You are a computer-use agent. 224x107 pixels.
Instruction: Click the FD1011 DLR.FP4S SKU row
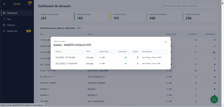point(128,71)
